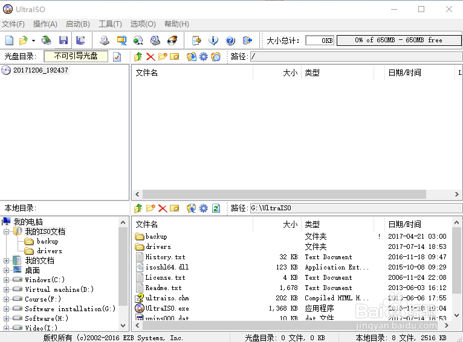Exit UltraISO using the door arrow icon
Image resolution: width=463 pixels, height=342 pixels.
click(x=247, y=40)
